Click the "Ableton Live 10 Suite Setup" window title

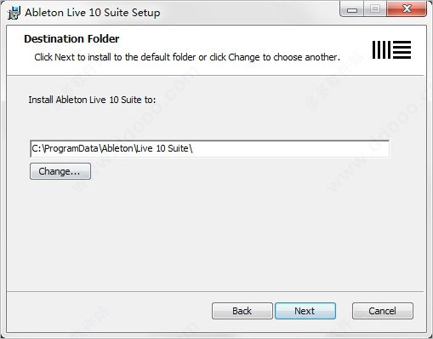click(x=93, y=13)
